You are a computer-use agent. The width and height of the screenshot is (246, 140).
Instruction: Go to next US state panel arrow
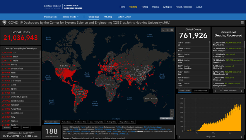pyautogui.click(x=242, y=91)
